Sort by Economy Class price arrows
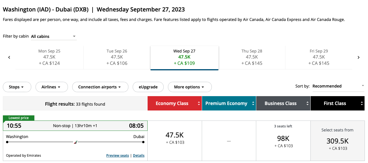368x163 pixels. click(199, 103)
